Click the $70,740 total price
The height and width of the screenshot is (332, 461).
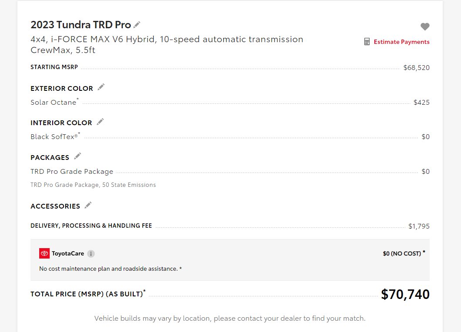pos(405,294)
